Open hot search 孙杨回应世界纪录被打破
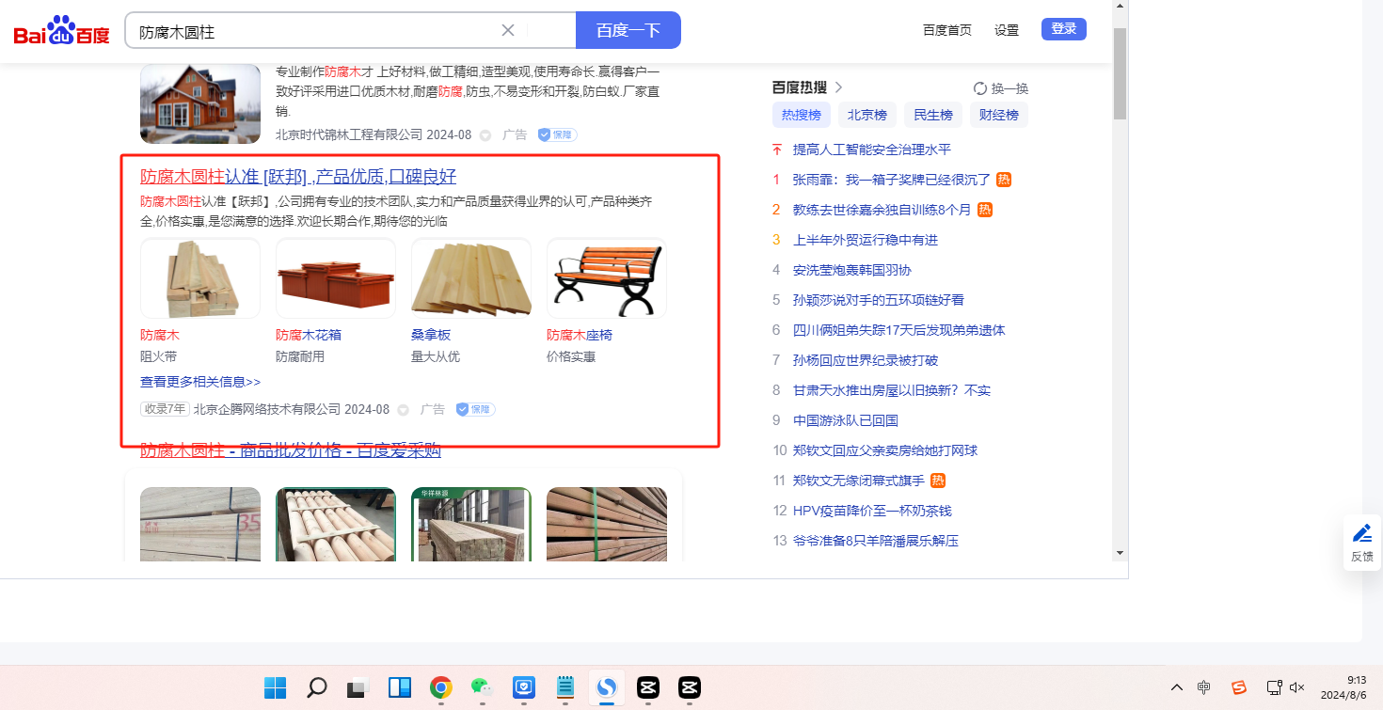Image resolution: width=1383 pixels, height=710 pixels. (866, 360)
